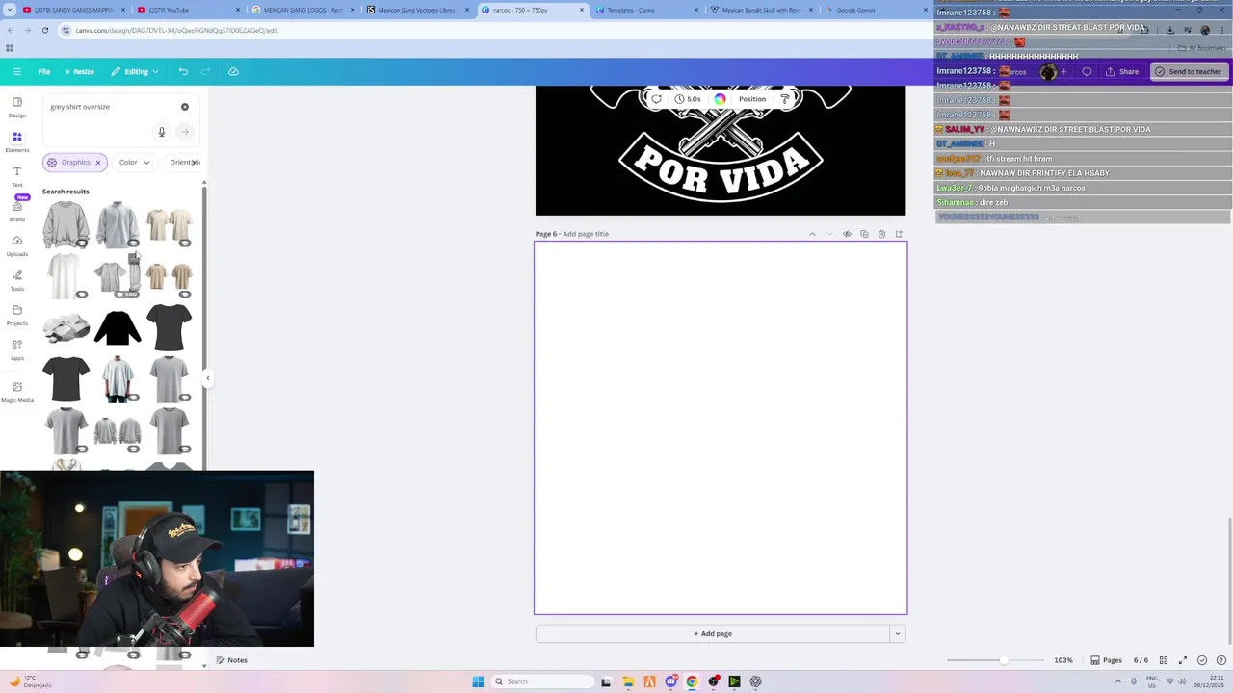Click the cloud save status icon
1233x693 pixels.
[233, 71]
